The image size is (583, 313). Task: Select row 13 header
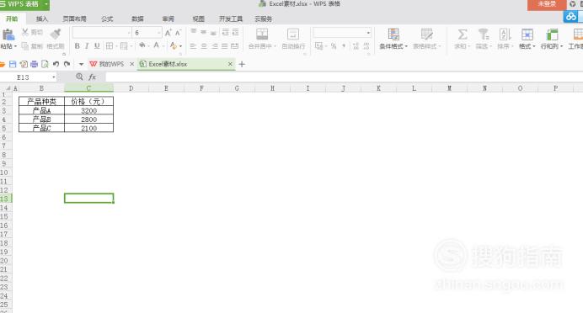coord(6,199)
